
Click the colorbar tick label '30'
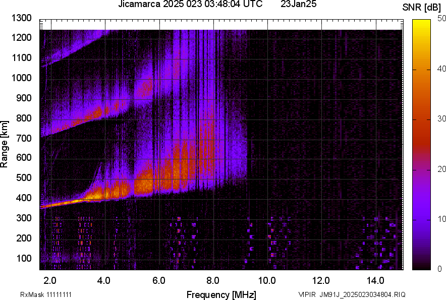(441, 119)
